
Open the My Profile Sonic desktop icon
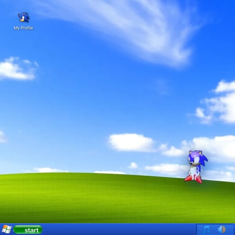click(23, 17)
